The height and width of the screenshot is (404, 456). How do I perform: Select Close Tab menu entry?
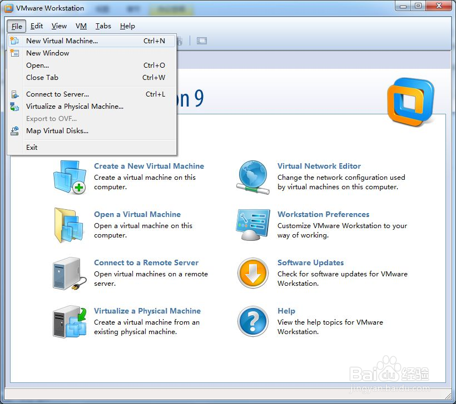(92, 78)
